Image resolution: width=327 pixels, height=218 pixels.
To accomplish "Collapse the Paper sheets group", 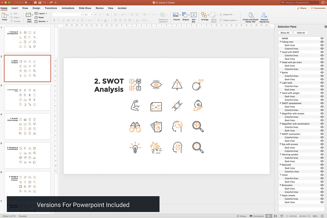I will point(280,196).
